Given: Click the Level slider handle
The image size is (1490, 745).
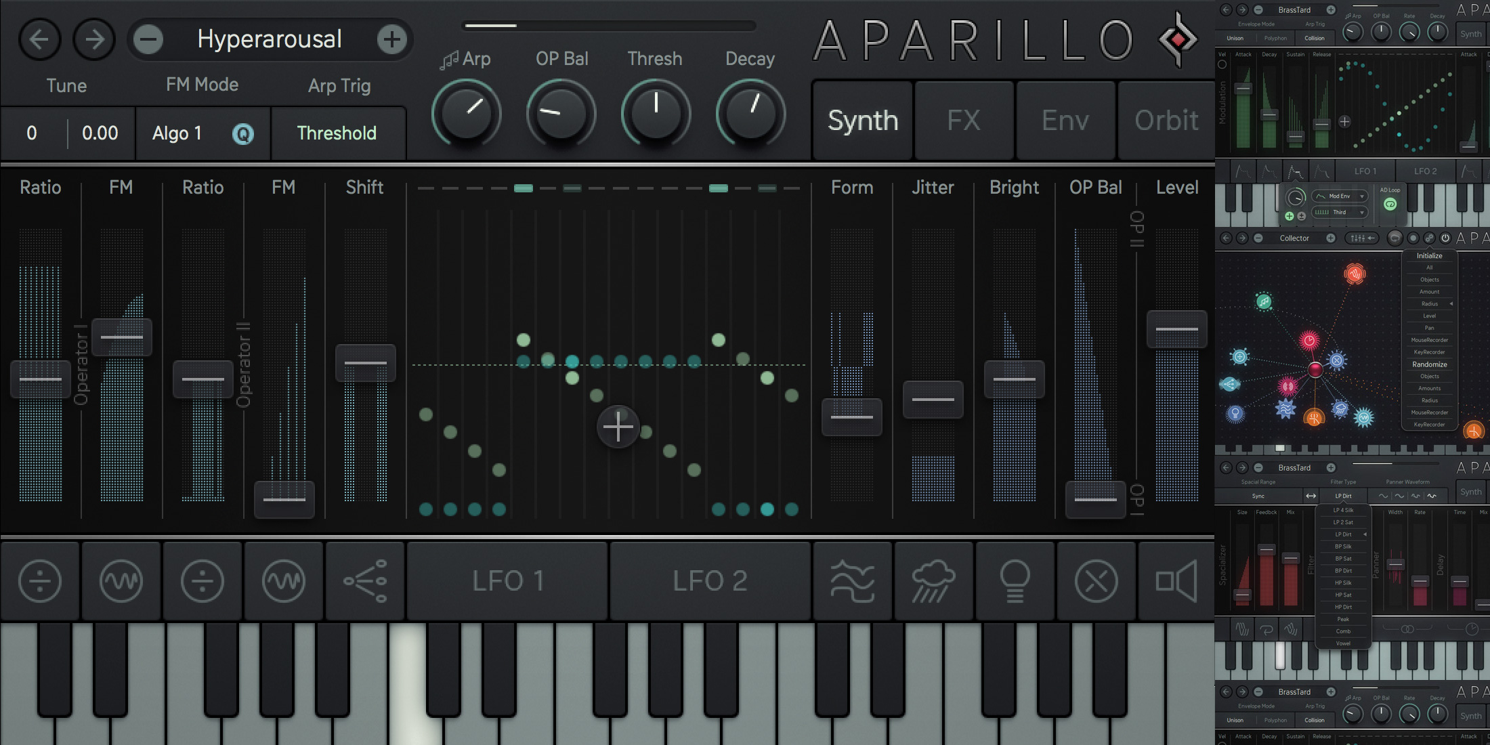Looking at the screenshot, I should tap(1176, 329).
